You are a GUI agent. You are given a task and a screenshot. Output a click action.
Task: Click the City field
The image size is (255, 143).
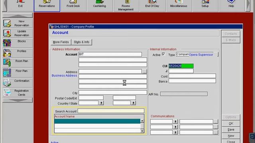[113, 93]
